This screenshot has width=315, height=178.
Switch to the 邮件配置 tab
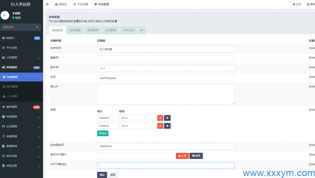pos(75,30)
